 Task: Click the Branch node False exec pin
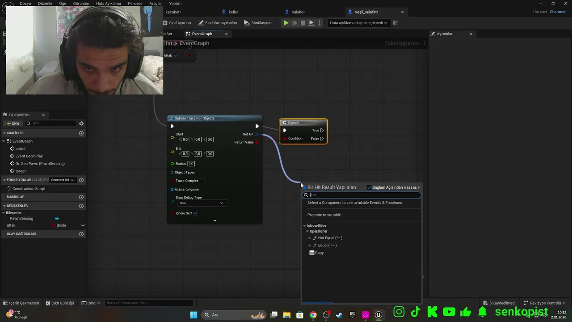coord(322,139)
